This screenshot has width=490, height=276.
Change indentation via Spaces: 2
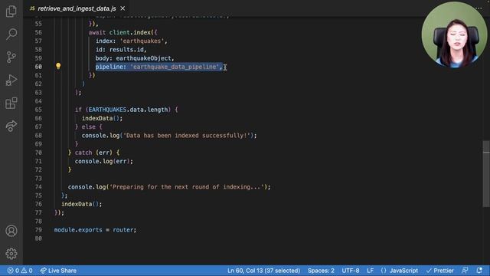321,271
